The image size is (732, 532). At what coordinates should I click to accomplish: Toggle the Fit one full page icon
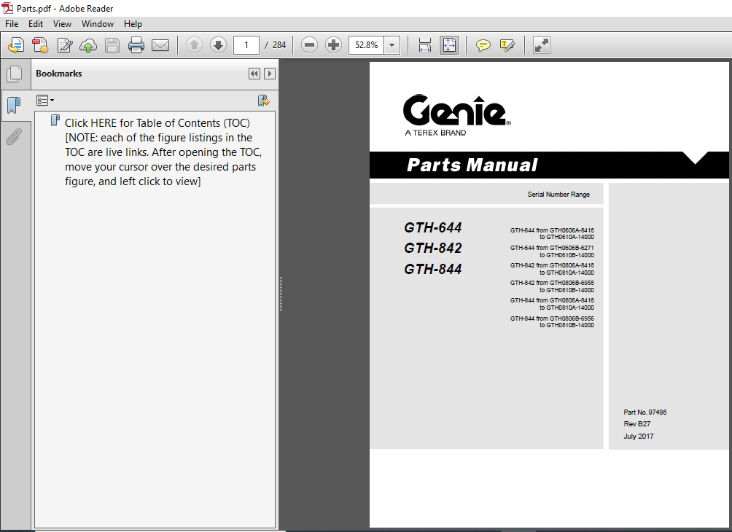point(449,45)
